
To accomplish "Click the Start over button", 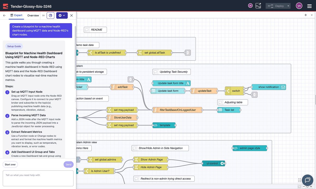I will tap(10, 164).
